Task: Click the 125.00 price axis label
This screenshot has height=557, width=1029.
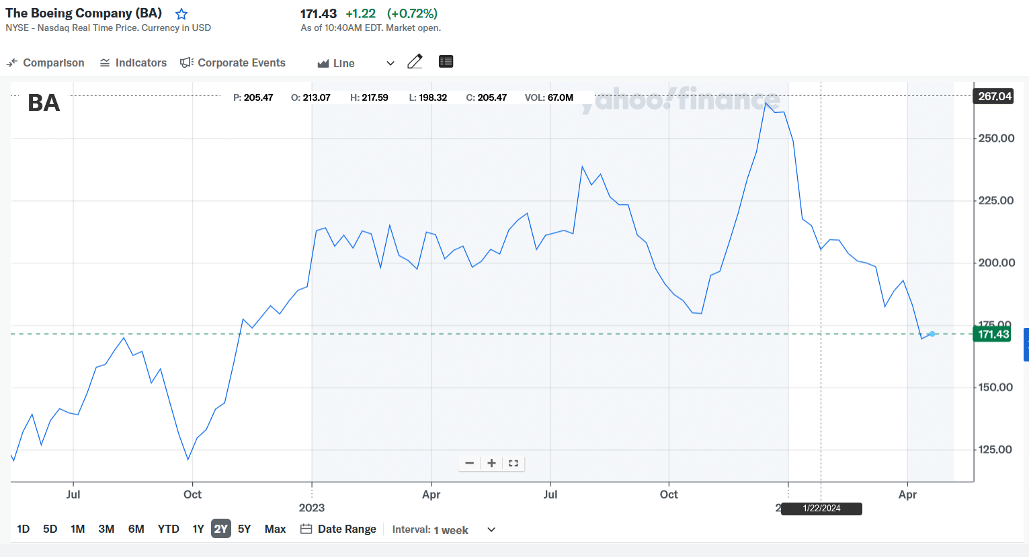Action: click(996, 449)
